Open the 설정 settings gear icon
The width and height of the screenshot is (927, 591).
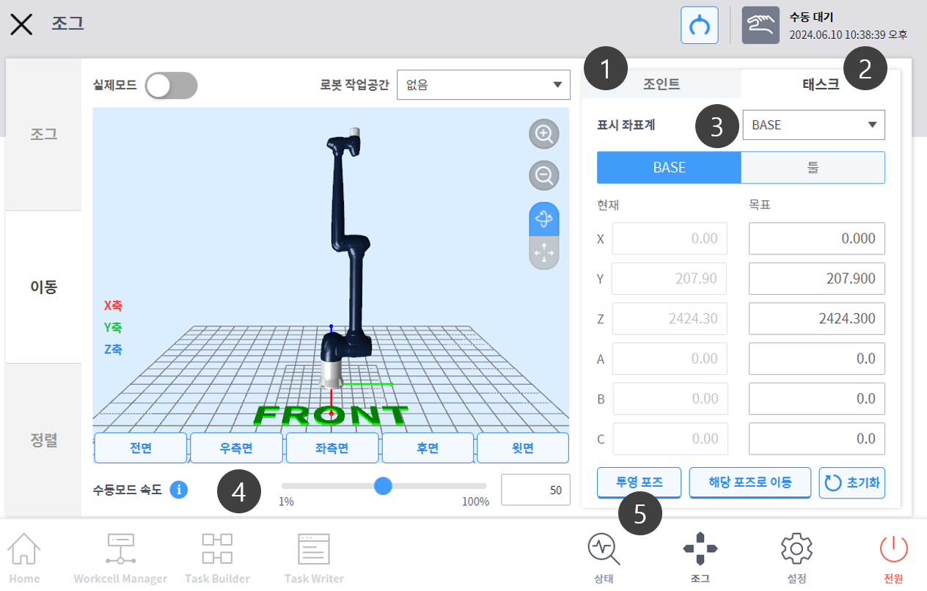[x=796, y=558]
